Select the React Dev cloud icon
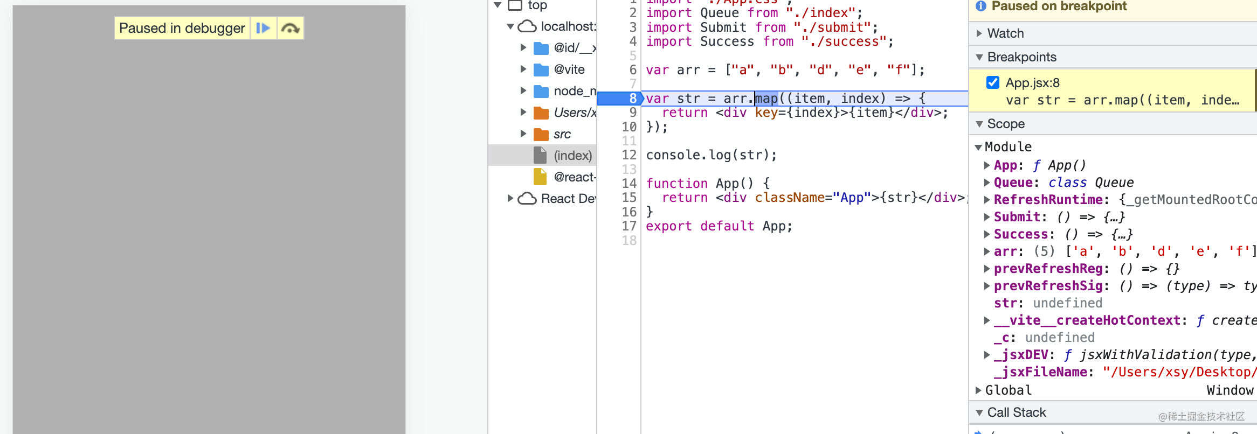The height and width of the screenshot is (434, 1257). tap(527, 199)
